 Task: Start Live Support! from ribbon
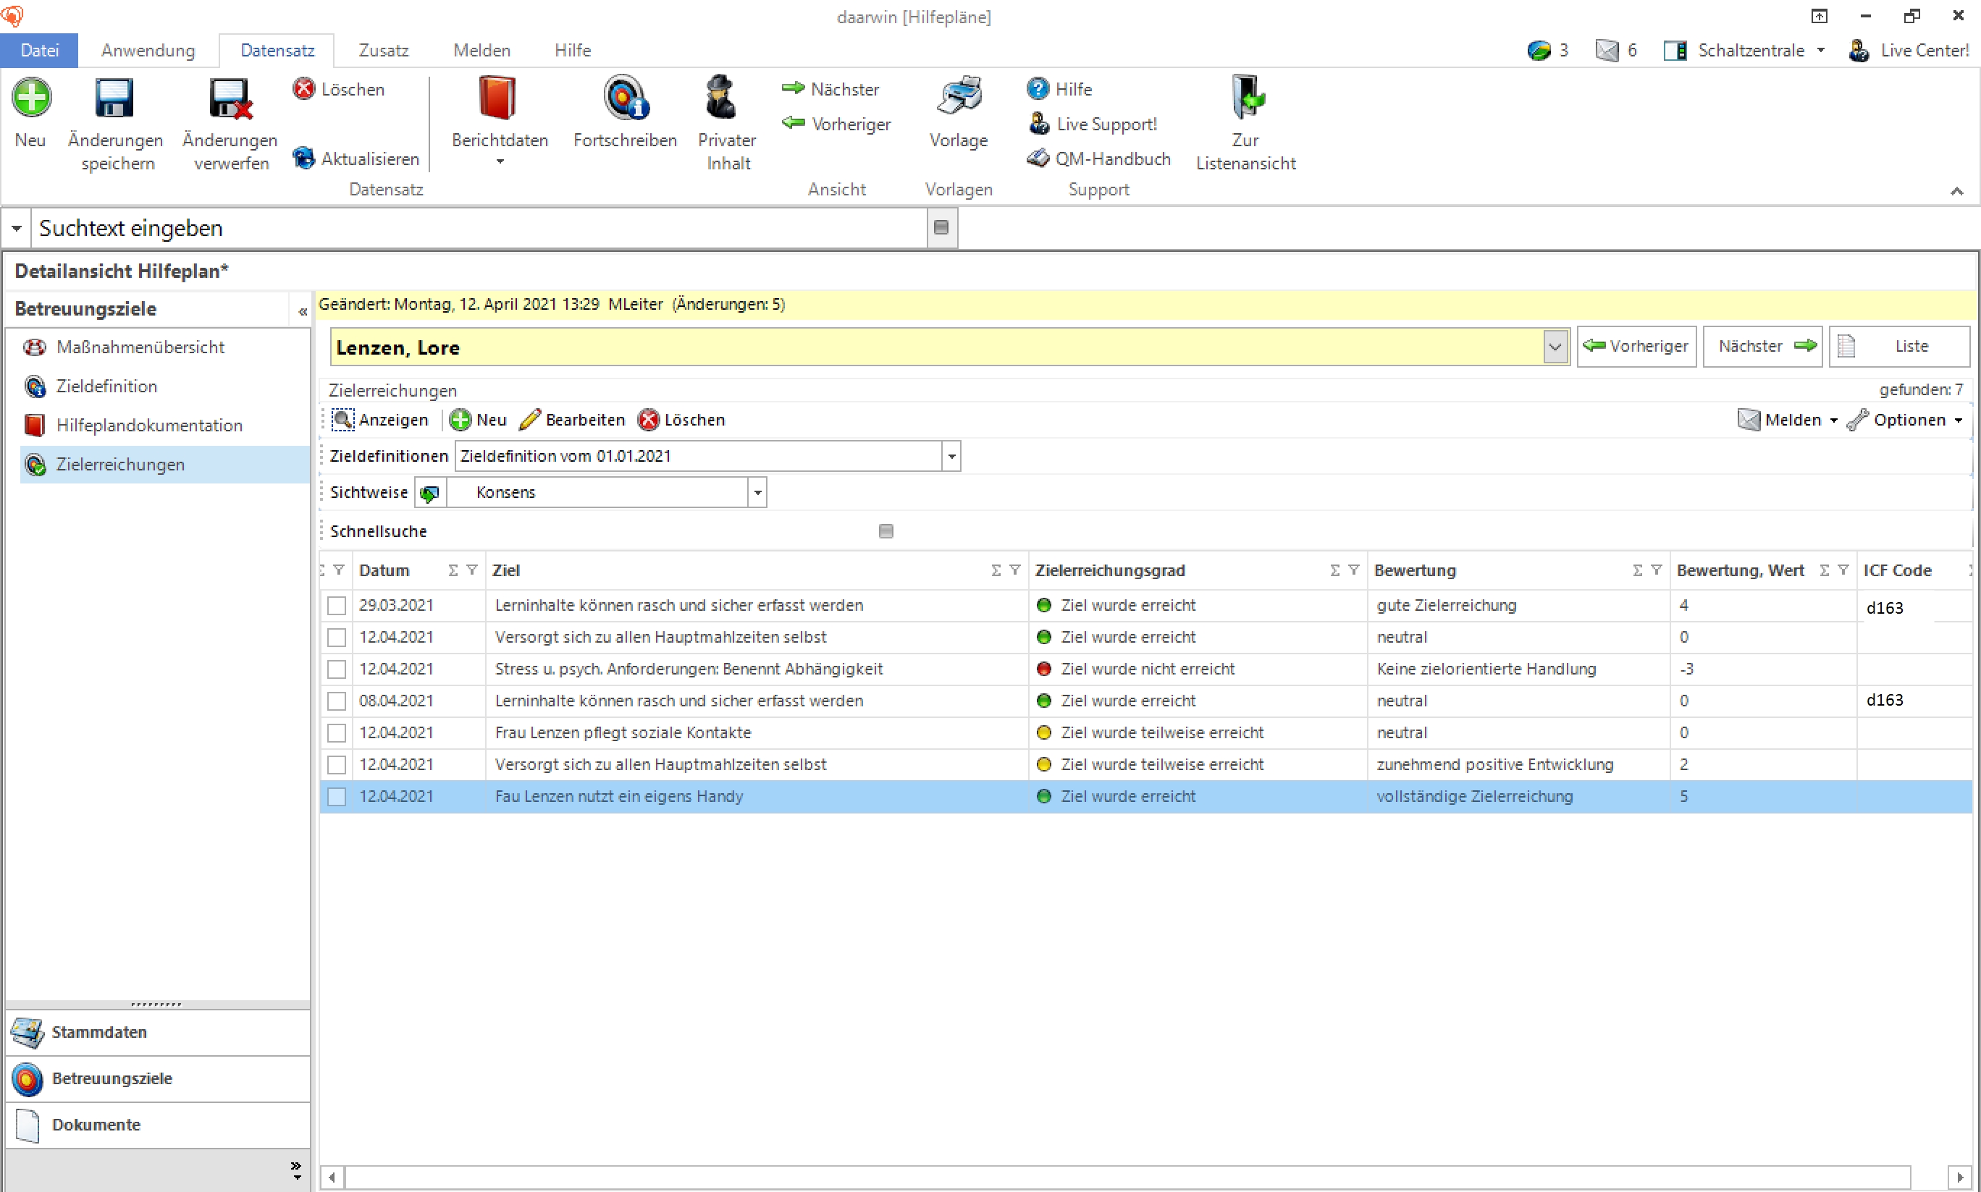tap(1093, 124)
